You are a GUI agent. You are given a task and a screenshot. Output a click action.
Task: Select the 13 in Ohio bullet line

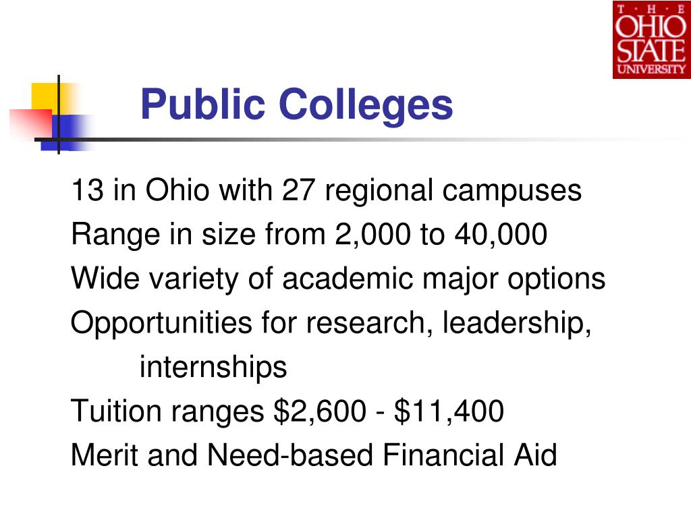pyautogui.click(x=326, y=191)
